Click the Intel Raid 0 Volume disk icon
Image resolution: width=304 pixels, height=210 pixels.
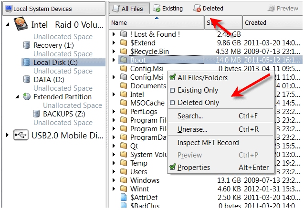21,24
